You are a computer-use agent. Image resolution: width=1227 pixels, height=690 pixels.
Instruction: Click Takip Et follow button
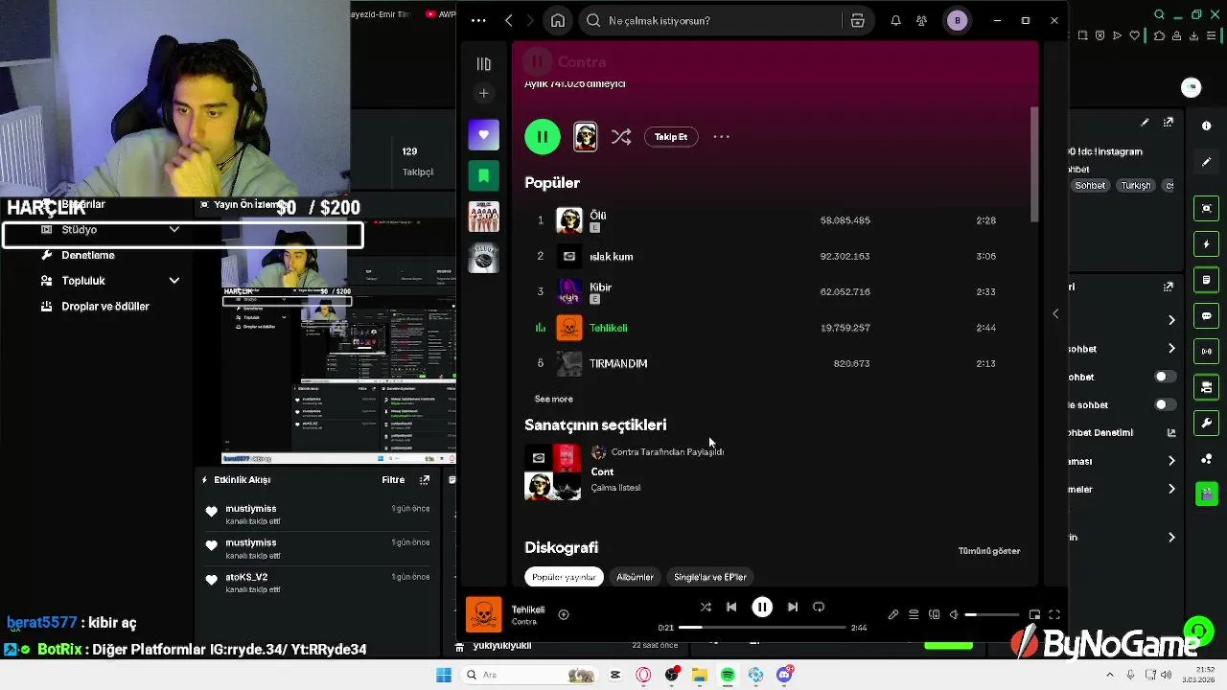tap(671, 137)
